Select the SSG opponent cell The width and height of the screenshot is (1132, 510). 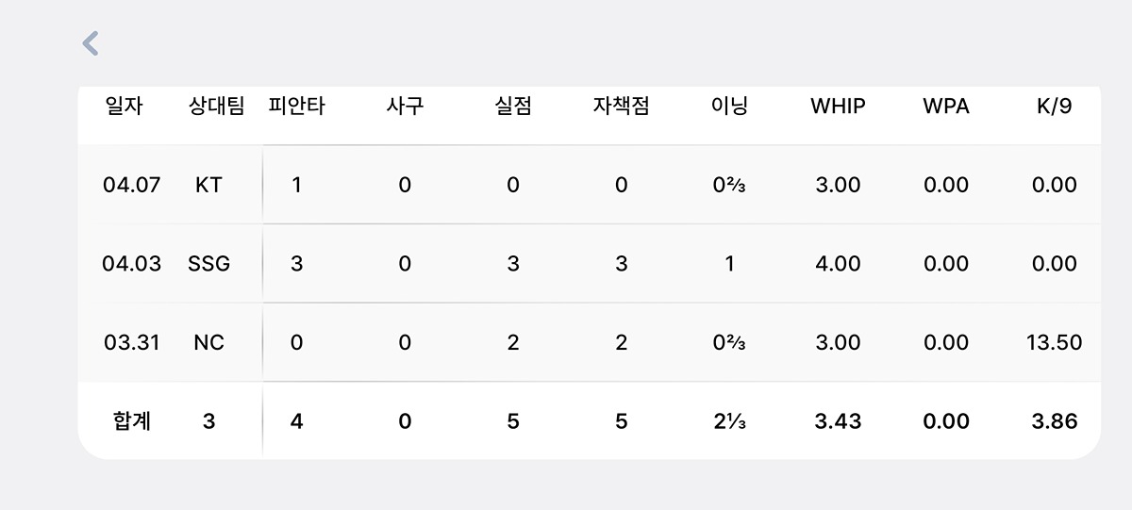pyautogui.click(x=208, y=264)
